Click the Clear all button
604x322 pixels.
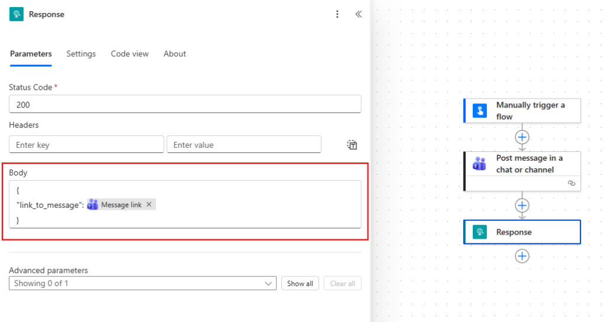342,284
